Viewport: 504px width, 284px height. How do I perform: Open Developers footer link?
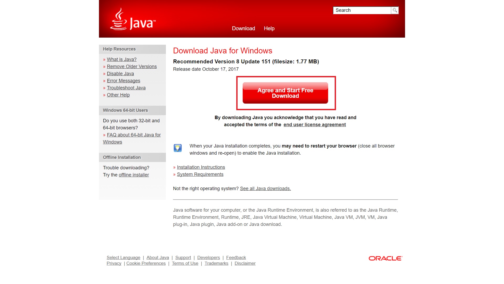(208, 258)
